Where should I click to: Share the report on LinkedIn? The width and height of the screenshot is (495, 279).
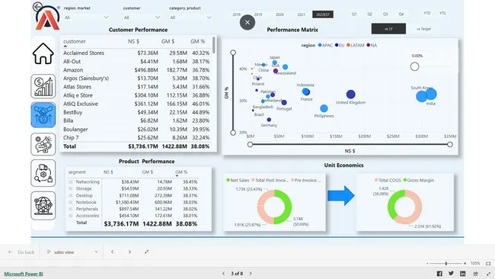[463, 274]
